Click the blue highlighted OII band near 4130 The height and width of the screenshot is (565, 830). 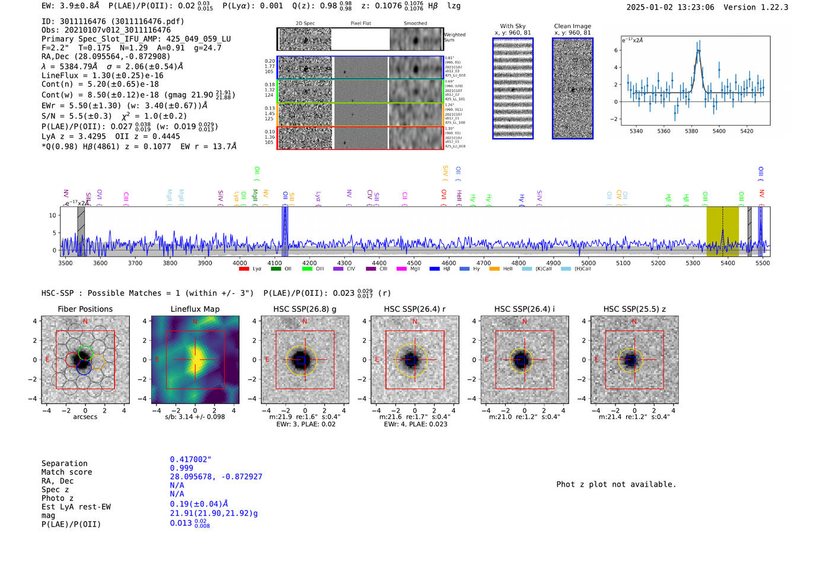pos(285,232)
